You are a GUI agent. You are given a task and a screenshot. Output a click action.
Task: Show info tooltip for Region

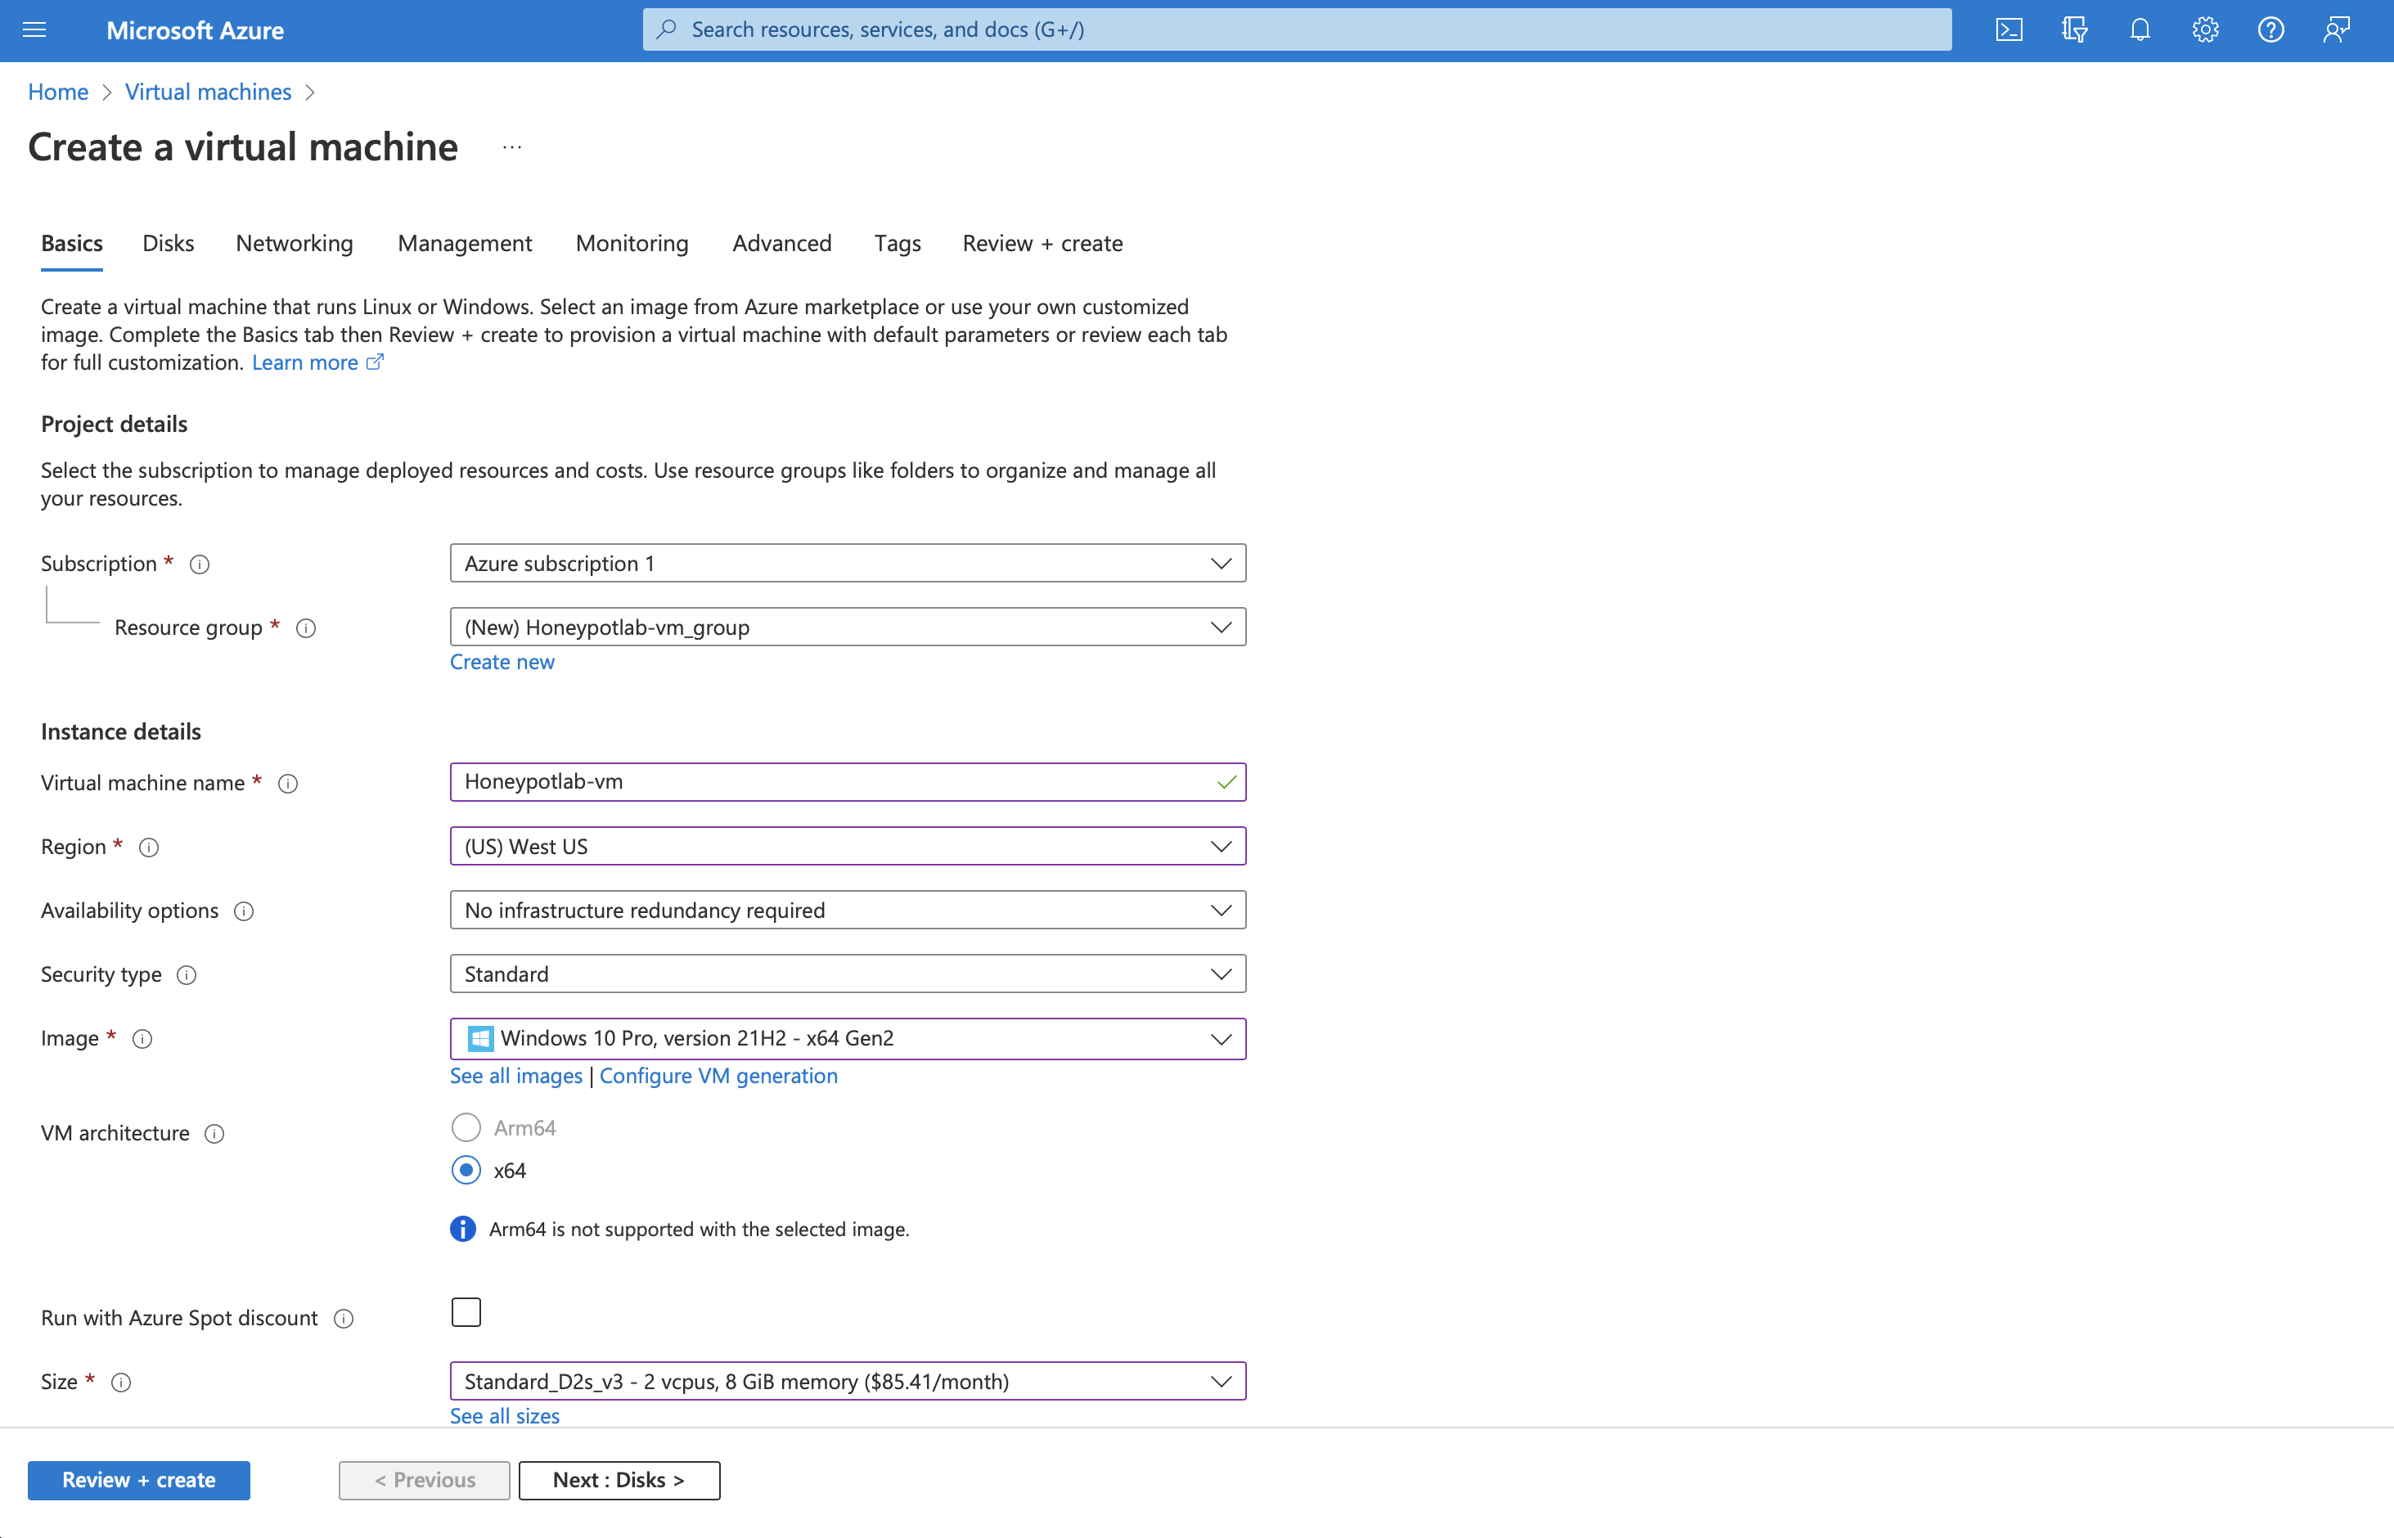click(149, 848)
